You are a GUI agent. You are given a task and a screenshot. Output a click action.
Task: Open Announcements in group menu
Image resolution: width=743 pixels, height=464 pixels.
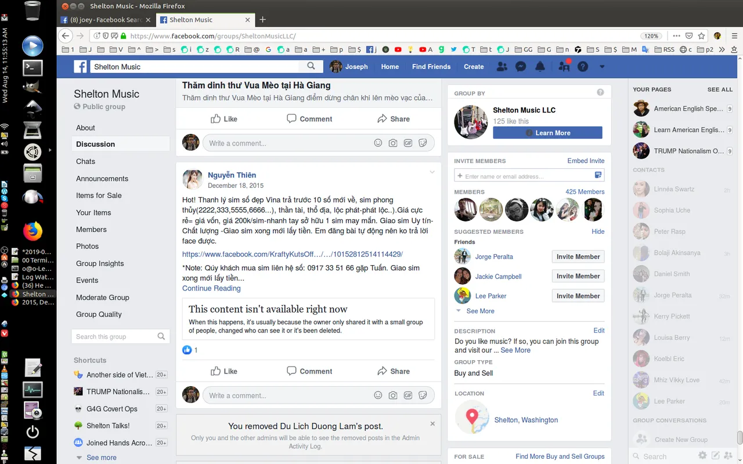[x=102, y=179]
